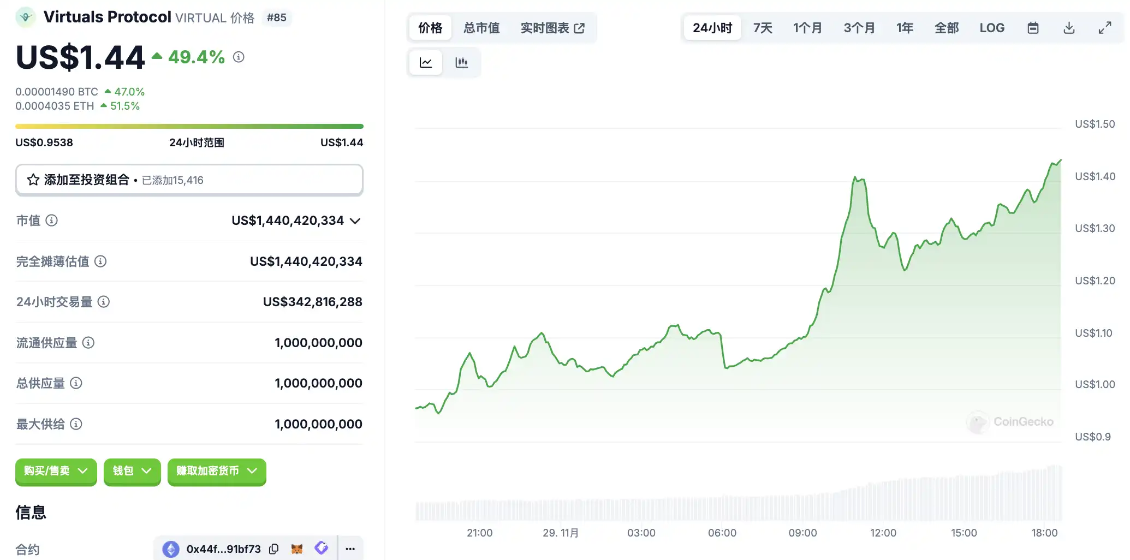This screenshot has height=560, width=1130.
Task: Select the 7天 time range
Action: point(762,28)
